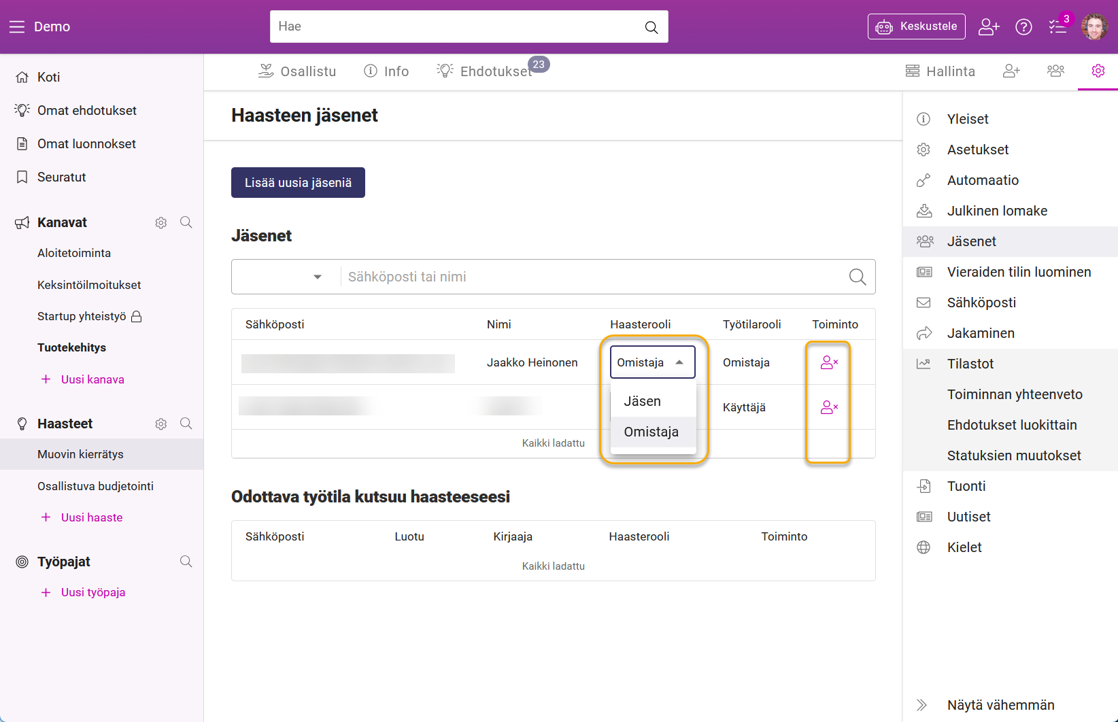The width and height of the screenshot is (1118, 722).
Task: Open Automaatio in settings menu
Action: pos(983,180)
